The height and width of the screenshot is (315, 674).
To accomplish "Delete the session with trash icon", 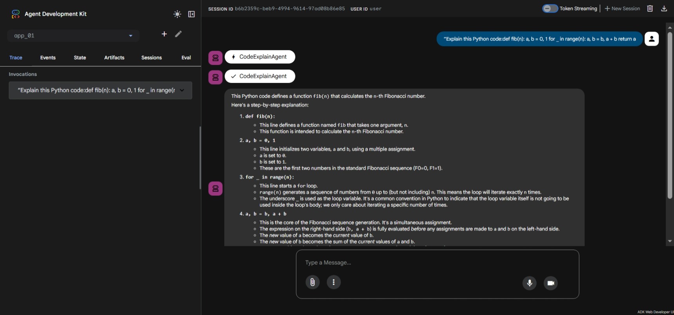I will (x=650, y=9).
